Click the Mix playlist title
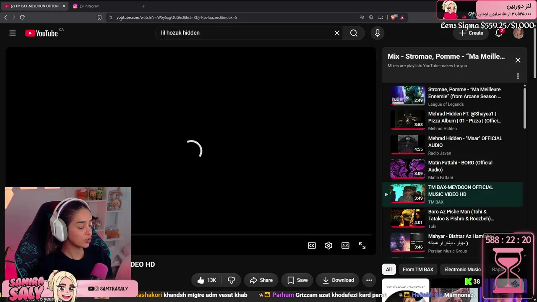This screenshot has height=302, width=537. pyautogui.click(x=446, y=56)
